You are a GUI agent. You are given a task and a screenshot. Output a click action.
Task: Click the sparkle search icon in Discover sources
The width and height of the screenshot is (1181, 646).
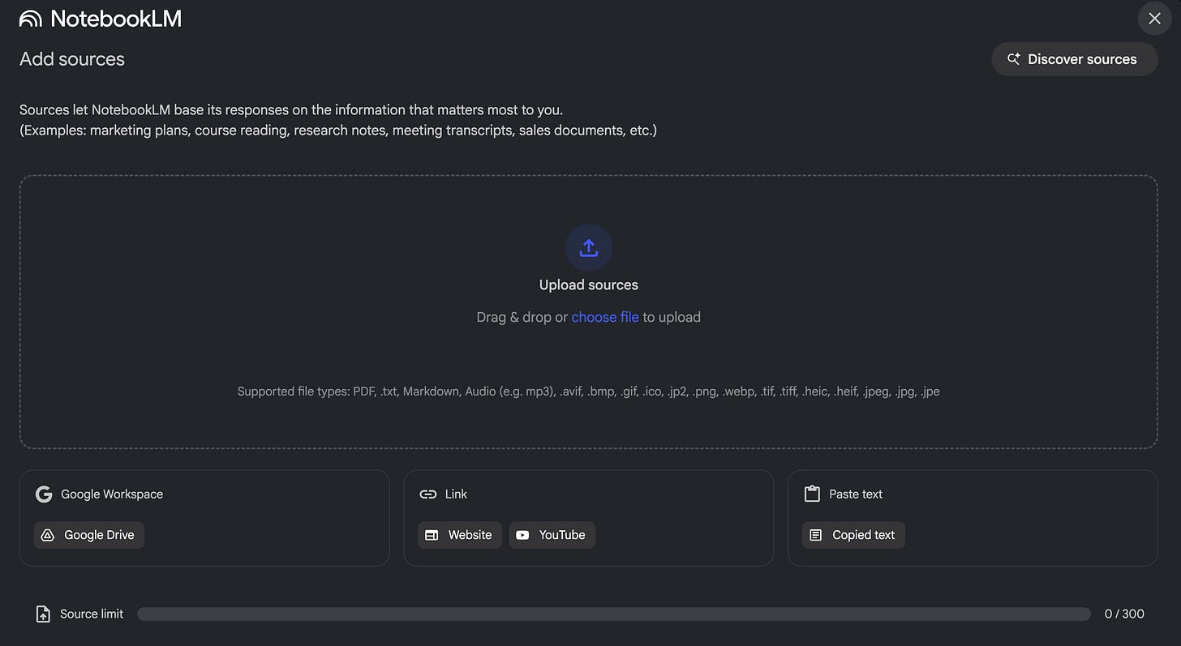[1013, 59]
